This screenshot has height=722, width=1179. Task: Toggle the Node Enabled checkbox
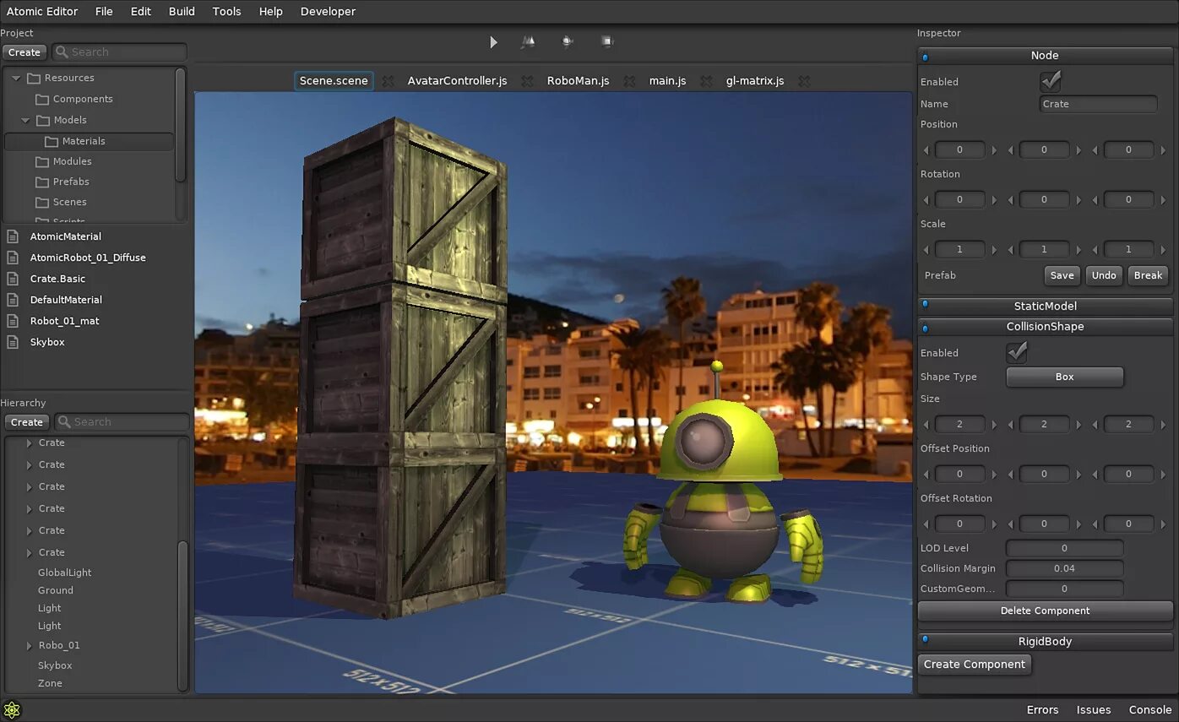(x=1050, y=81)
